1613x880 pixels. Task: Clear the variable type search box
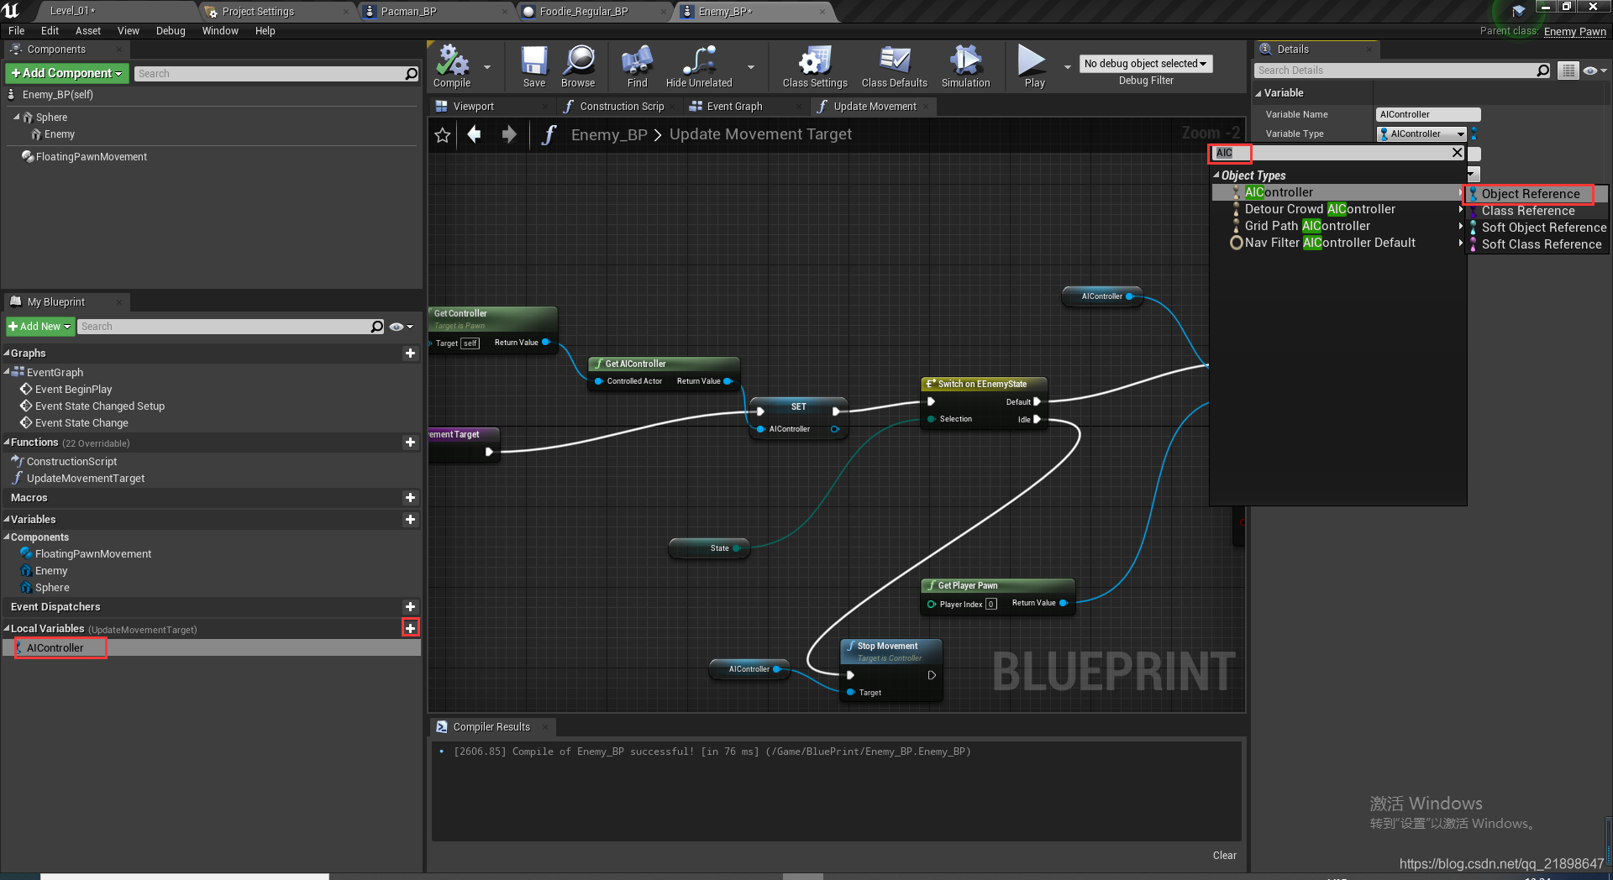click(1457, 153)
